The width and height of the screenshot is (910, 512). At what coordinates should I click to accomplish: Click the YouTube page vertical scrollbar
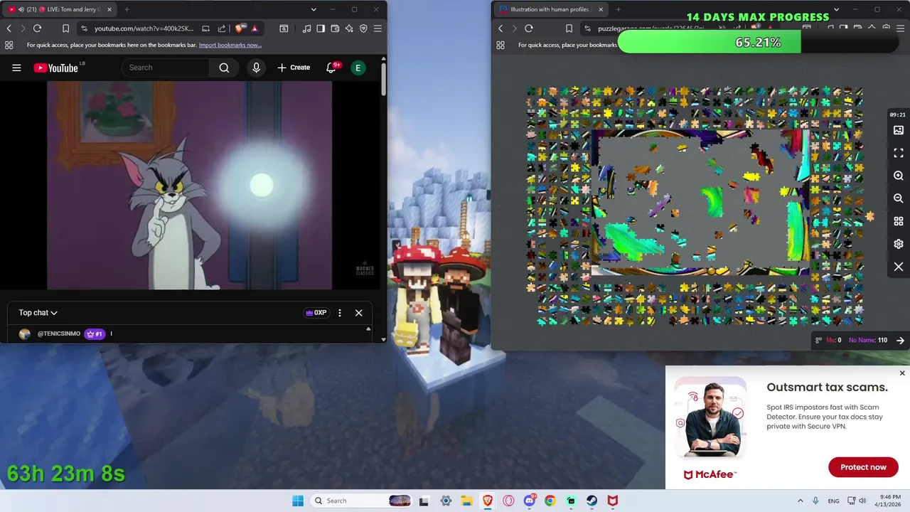click(x=384, y=79)
